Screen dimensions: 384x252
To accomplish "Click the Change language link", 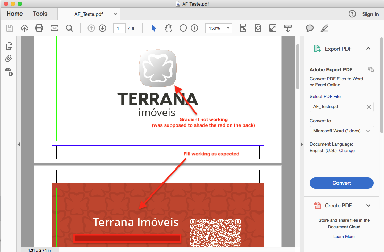I will tap(347, 150).
